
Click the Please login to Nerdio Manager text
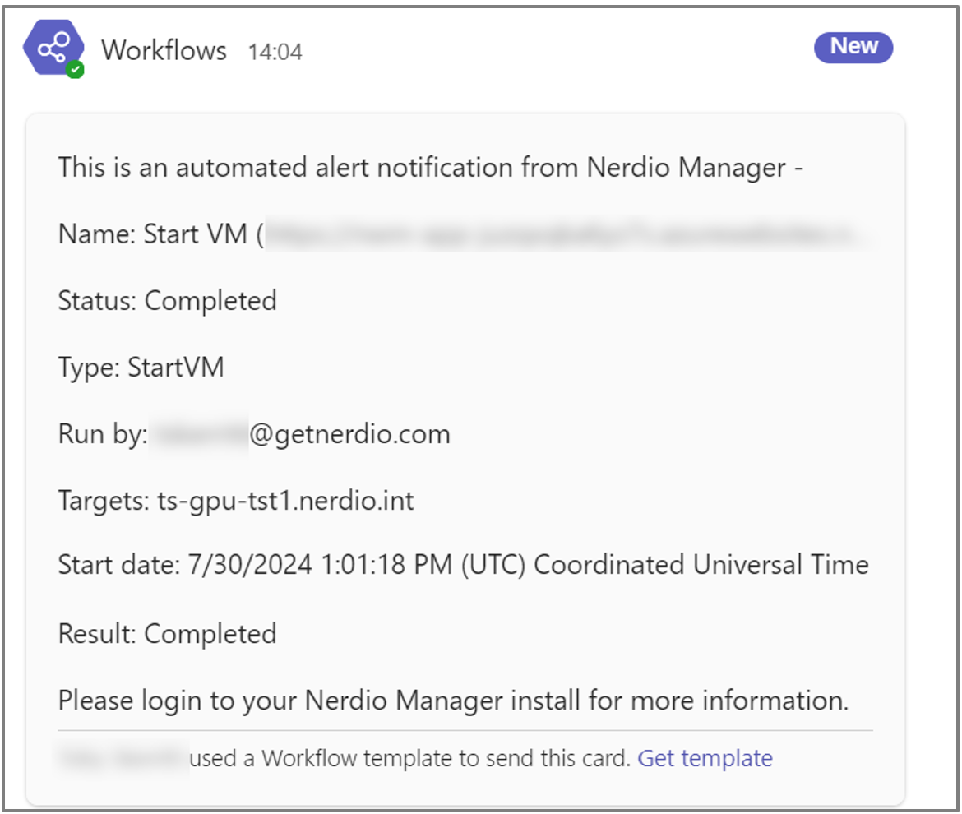click(453, 701)
